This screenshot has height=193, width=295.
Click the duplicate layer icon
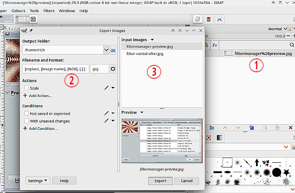(252, 128)
